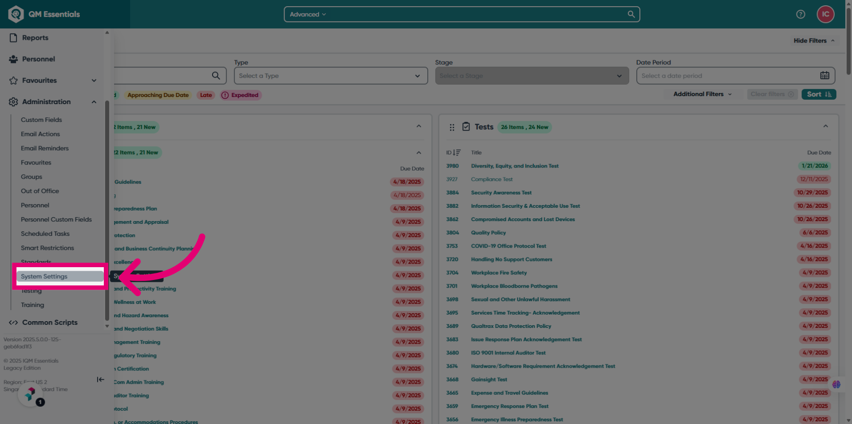The image size is (852, 424).
Task: Click the brain icon at right edge
Action: tap(836, 384)
